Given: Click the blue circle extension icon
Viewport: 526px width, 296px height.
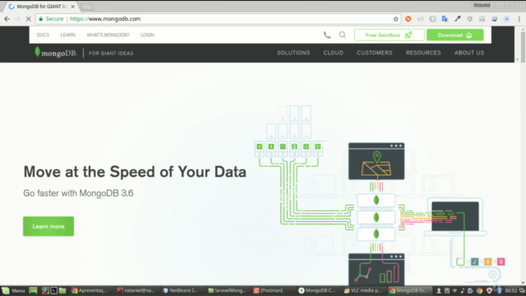Looking at the screenshot, I should (x=506, y=19).
